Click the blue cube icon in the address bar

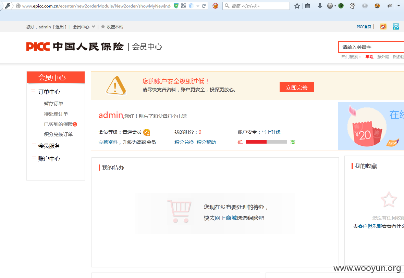[191, 6]
